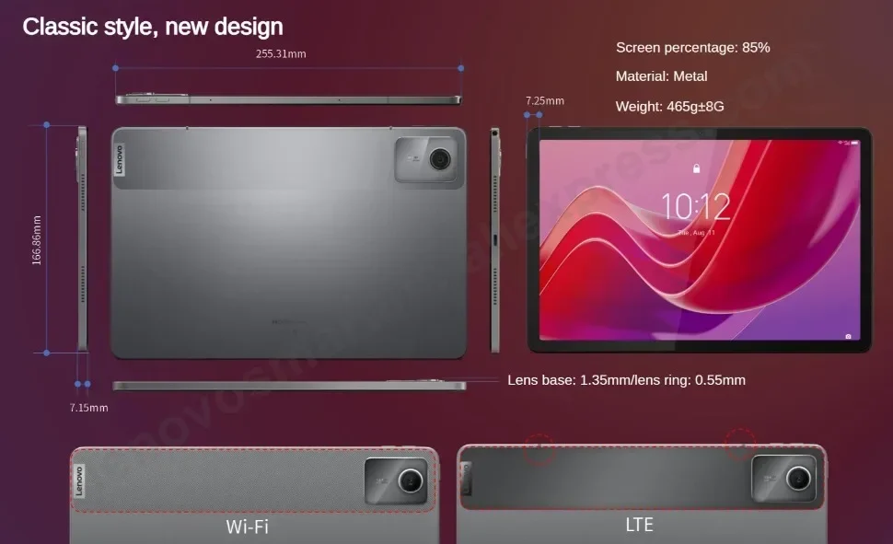The width and height of the screenshot is (893, 544).
Task: Click the right red antenna circle on LTE model
Action: coord(740,444)
